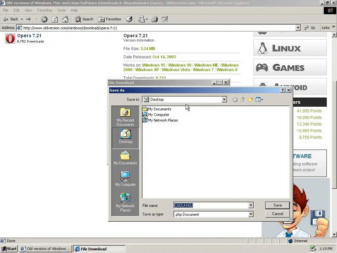
Task: Open the Favorites pane in IE toolbar
Action: pyautogui.click(x=110, y=19)
